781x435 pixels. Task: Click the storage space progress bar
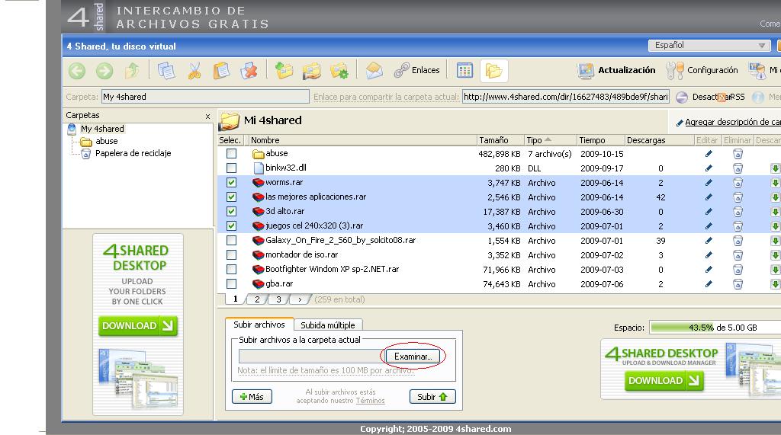point(715,328)
